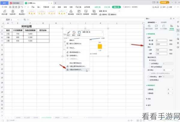Viewport: 180px width, 122px height.
Task: Click Reset beside the Major unit field
Action: 171,50
